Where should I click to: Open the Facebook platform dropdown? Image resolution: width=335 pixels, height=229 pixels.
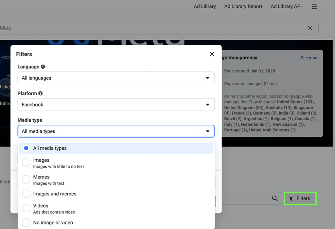click(116, 105)
